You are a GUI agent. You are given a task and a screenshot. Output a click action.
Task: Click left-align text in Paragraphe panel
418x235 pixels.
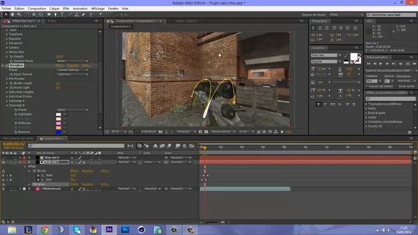click(x=313, y=27)
